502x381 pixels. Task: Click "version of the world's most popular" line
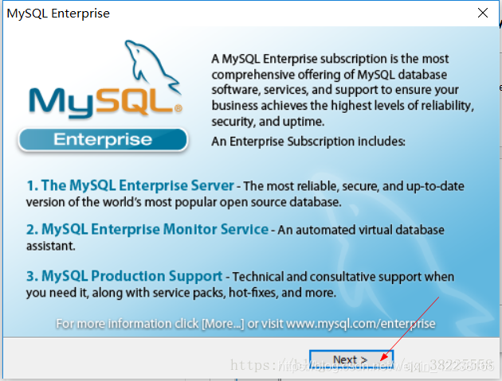click(184, 202)
